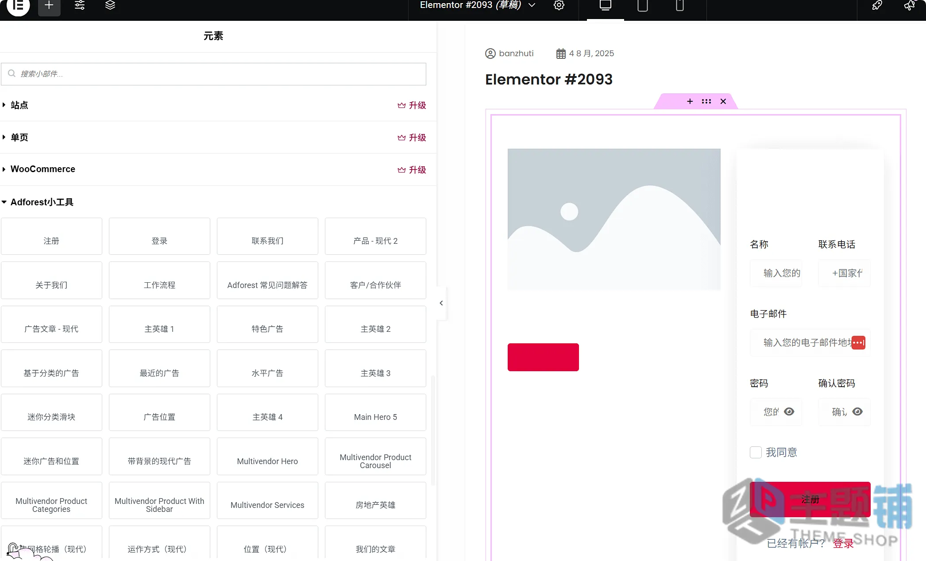Select the 产品 - 现代 2 widget
The image size is (926, 561).
(375, 236)
